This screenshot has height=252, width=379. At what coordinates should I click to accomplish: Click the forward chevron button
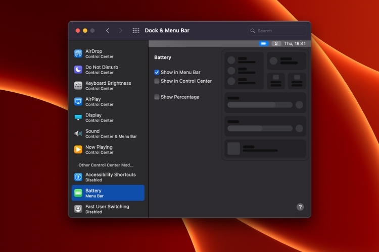tap(120, 31)
